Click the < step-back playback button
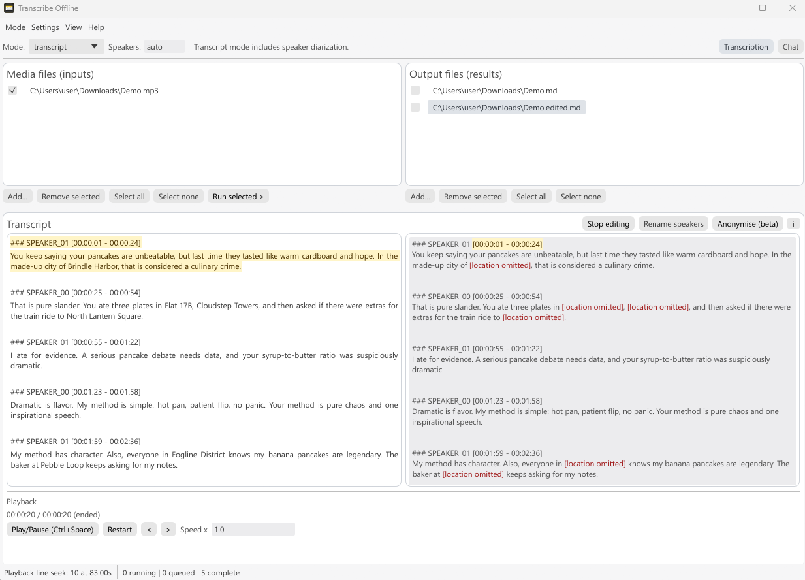 (149, 530)
